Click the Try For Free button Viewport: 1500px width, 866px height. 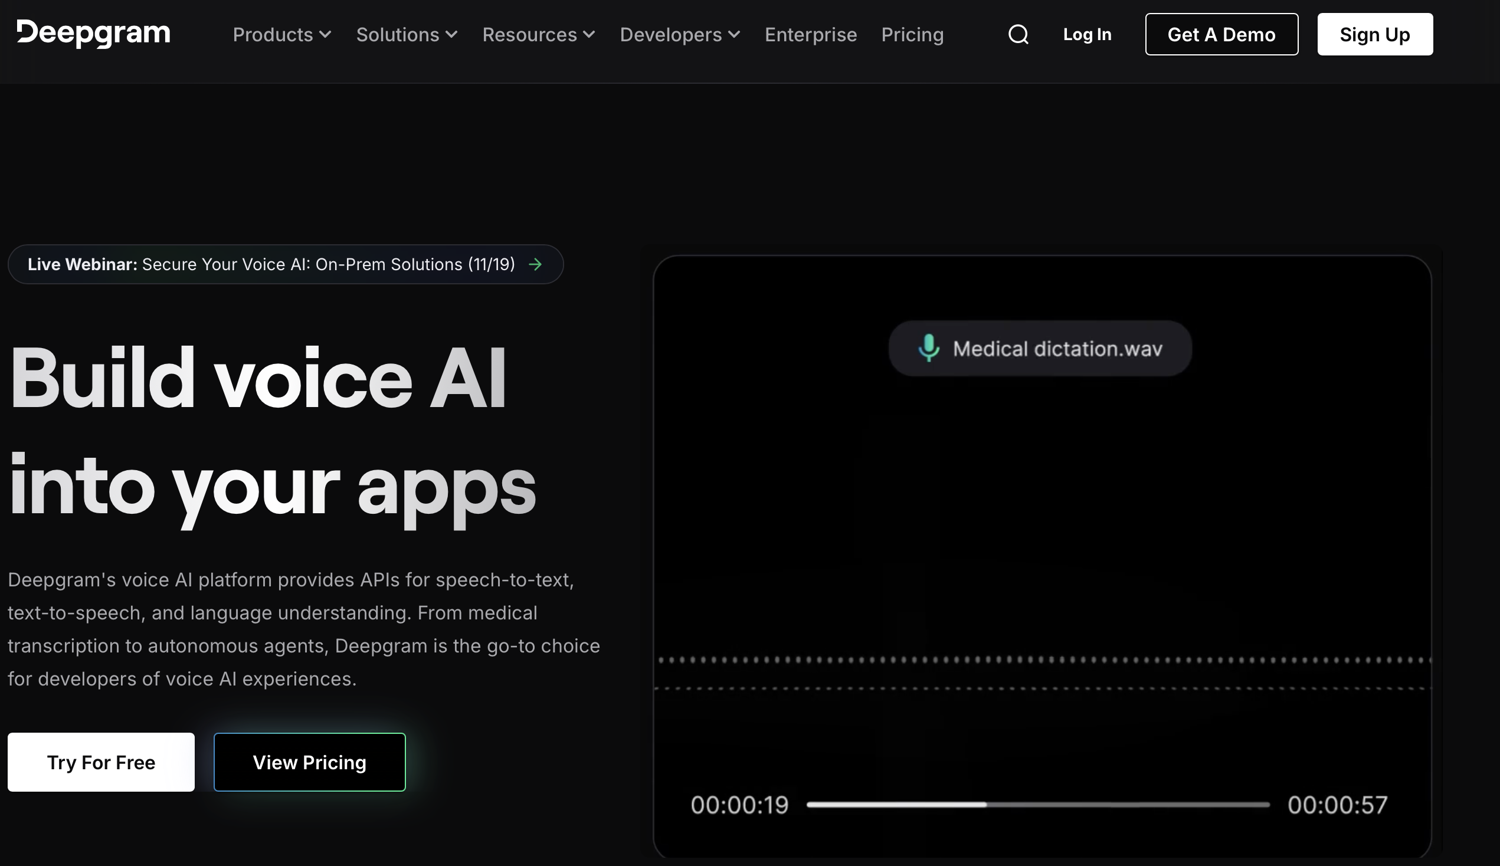click(x=100, y=762)
